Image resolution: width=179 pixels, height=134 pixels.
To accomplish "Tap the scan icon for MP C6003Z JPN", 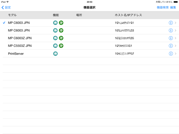I will point(61,38).
